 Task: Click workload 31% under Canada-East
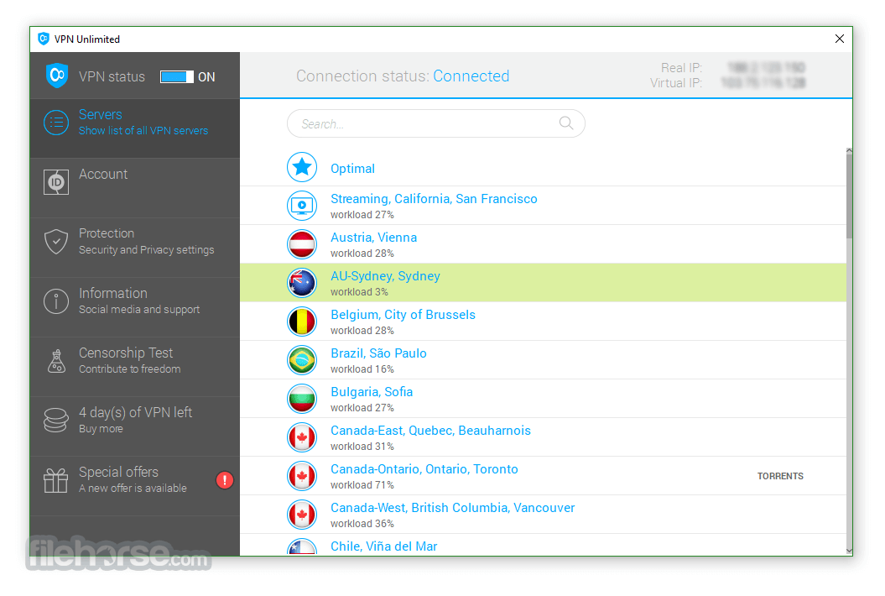coord(362,447)
